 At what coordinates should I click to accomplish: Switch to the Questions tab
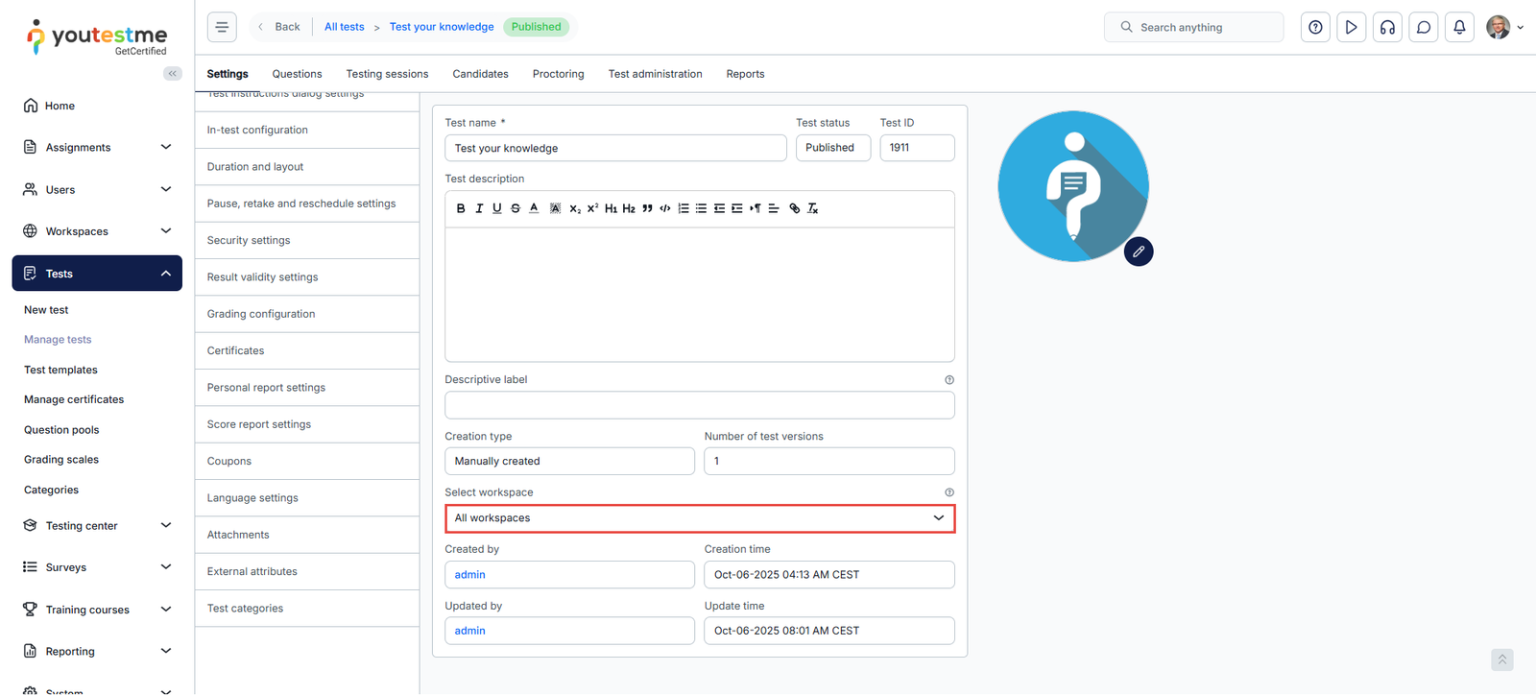tap(297, 74)
